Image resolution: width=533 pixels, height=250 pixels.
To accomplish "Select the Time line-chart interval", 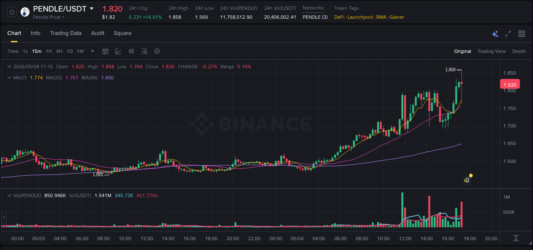I will coord(13,51).
